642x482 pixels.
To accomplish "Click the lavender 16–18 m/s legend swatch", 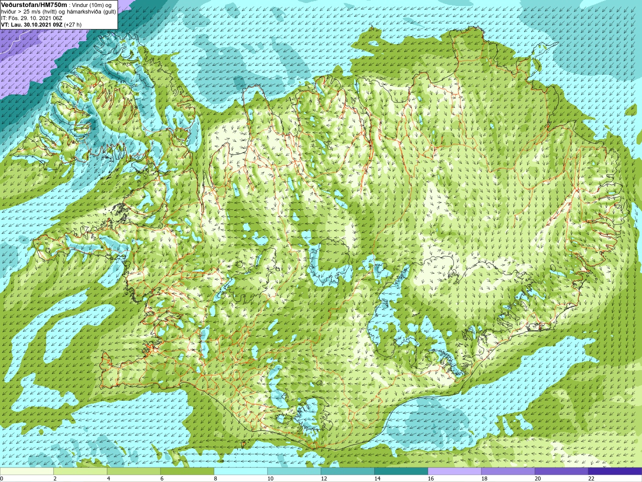I will pos(454,471).
